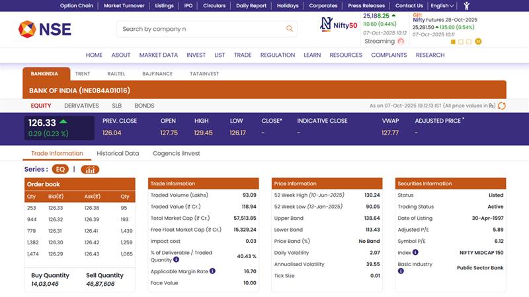Select the third ticker carousel indicator
The height and width of the screenshot is (297, 529).
coord(469,42)
